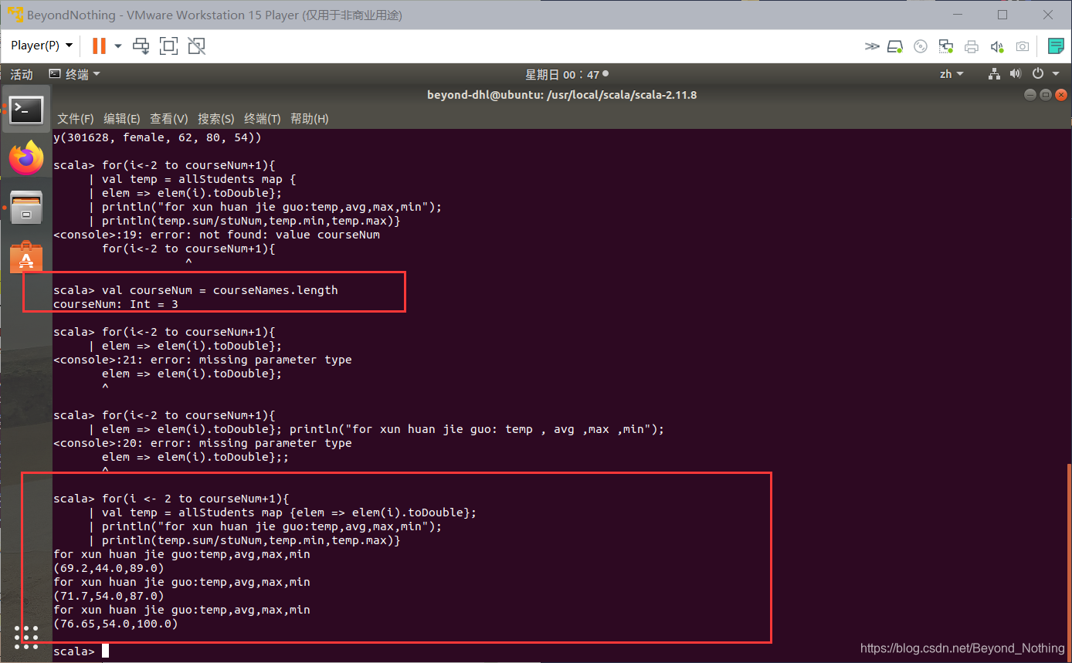Toggle the collapsed toolbar chevron icon
The image size is (1072, 663).
pyautogui.click(x=872, y=46)
